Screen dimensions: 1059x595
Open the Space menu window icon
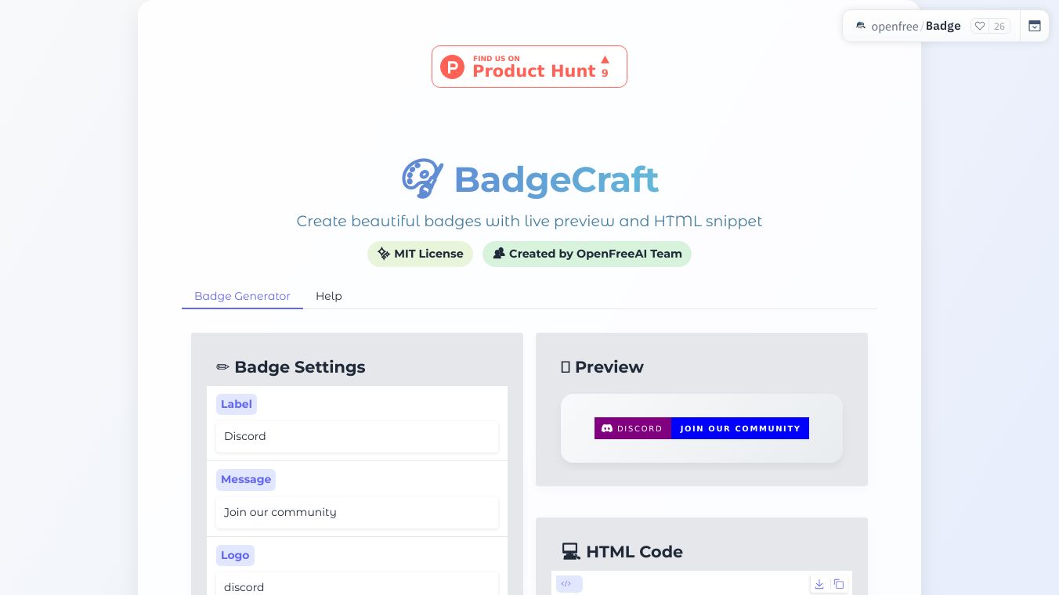(1035, 26)
